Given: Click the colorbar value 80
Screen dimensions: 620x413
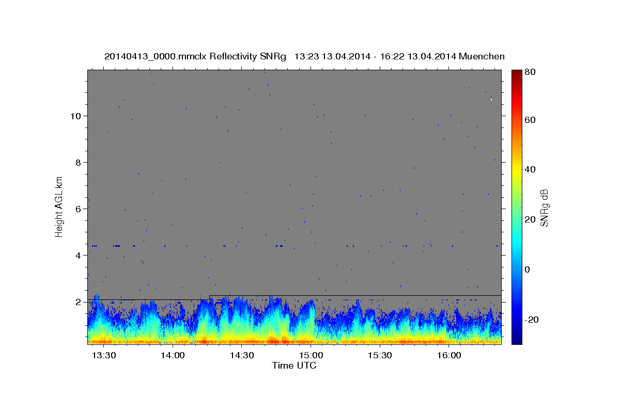Looking at the screenshot, I should (x=530, y=72).
